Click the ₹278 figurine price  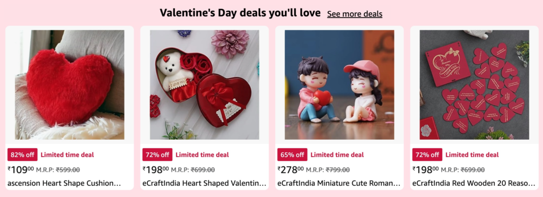[291, 169]
